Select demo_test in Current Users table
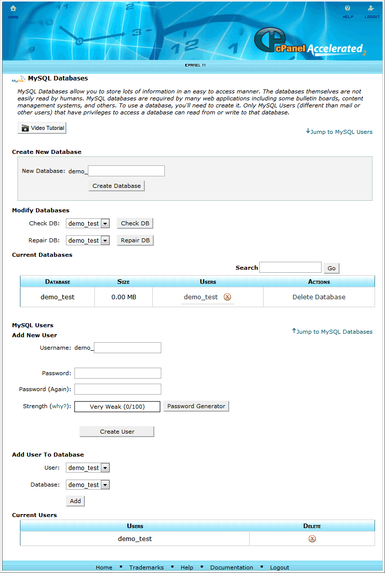The height and width of the screenshot is (573, 385). tap(135, 539)
